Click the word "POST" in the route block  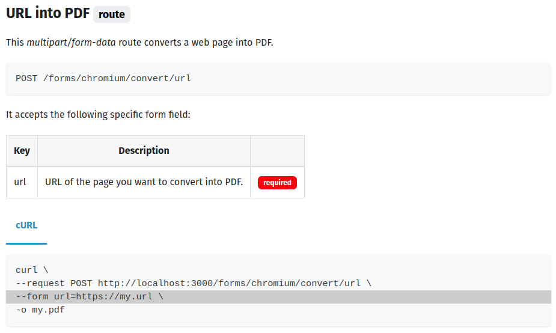click(26, 79)
